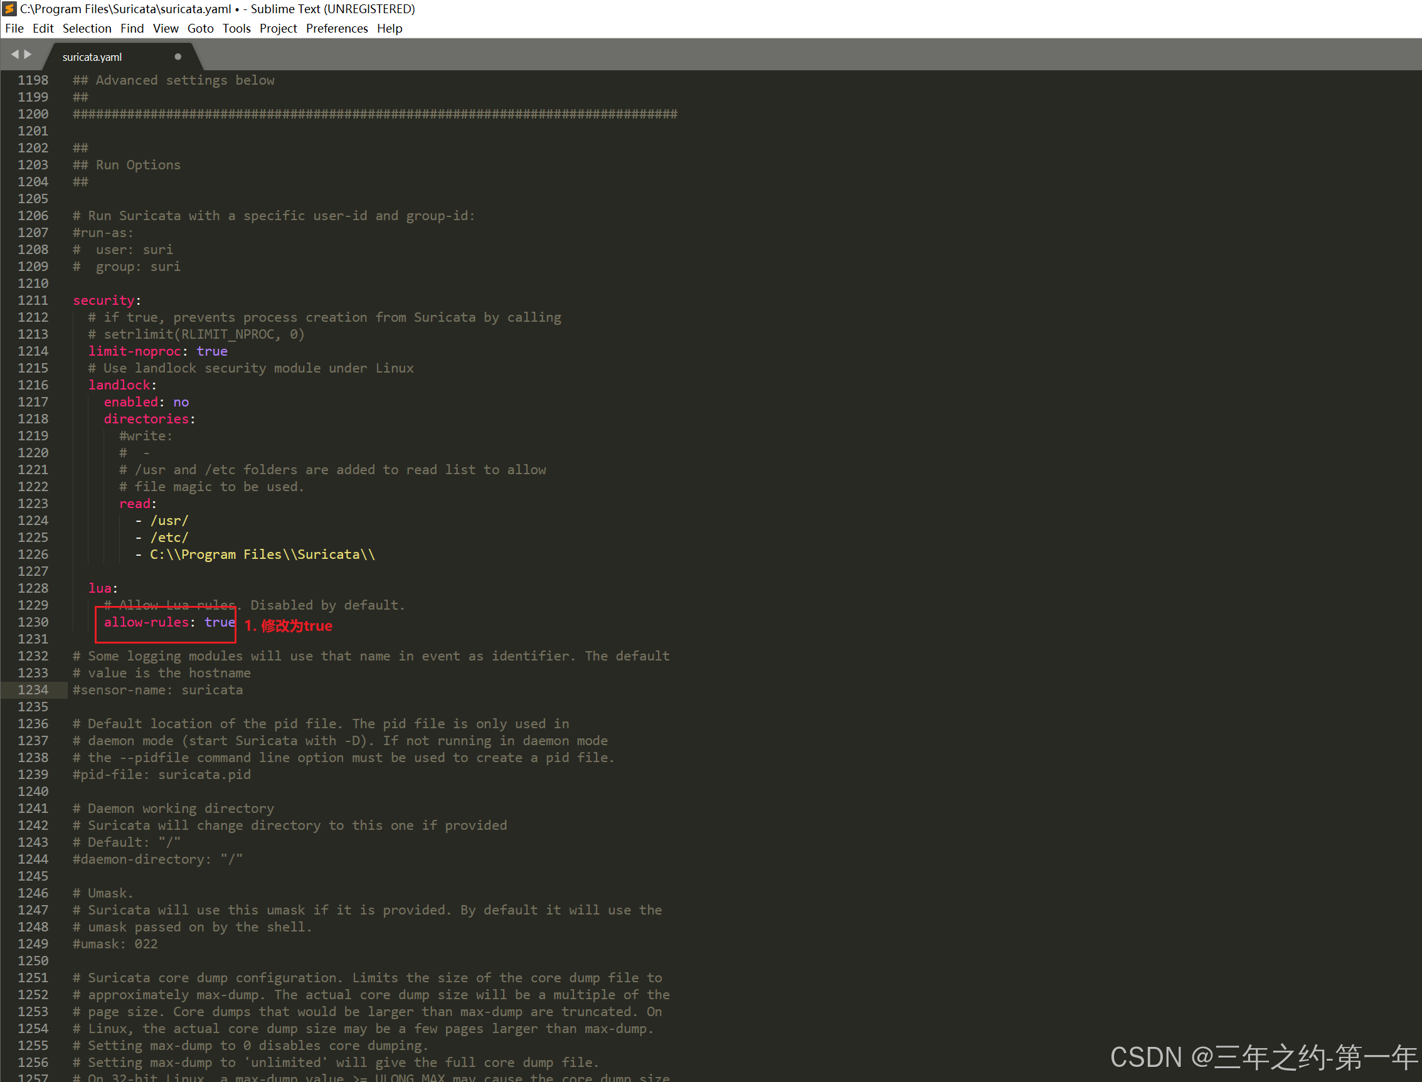This screenshot has height=1082, width=1422.
Task: Click the Sublime Text title bar icon
Action: (x=9, y=9)
